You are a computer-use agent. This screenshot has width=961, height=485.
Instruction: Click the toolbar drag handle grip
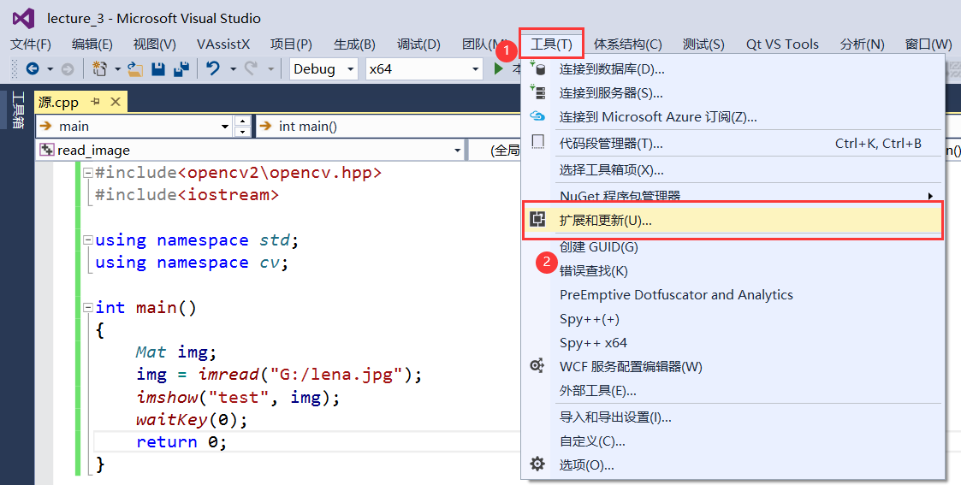click(x=15, y=69)
